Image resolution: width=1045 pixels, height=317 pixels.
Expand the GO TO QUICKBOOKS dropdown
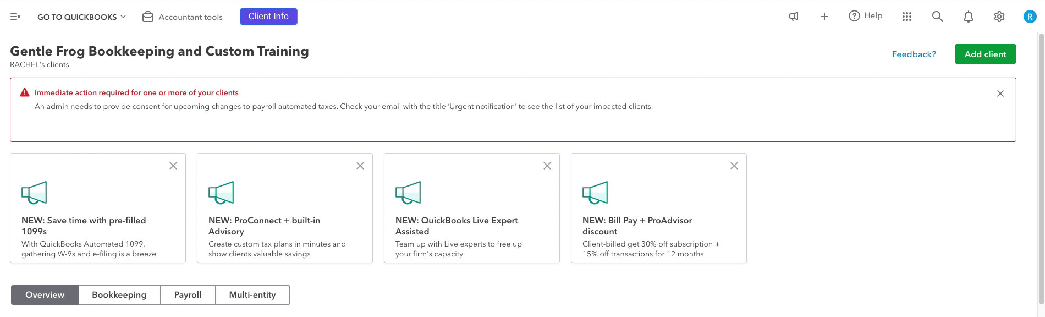(81, 17)
